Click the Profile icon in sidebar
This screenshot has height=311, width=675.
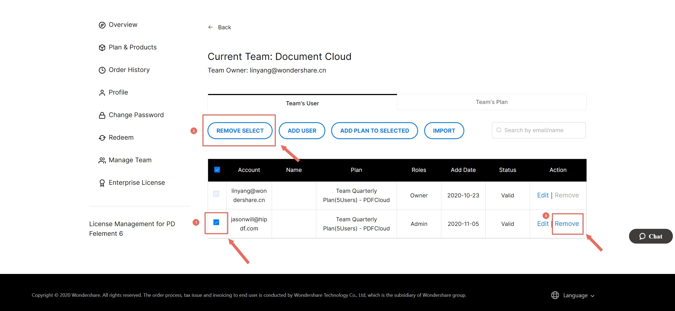102,92
